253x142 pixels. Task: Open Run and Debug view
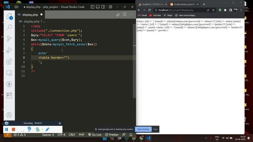(x=9, y=50)
